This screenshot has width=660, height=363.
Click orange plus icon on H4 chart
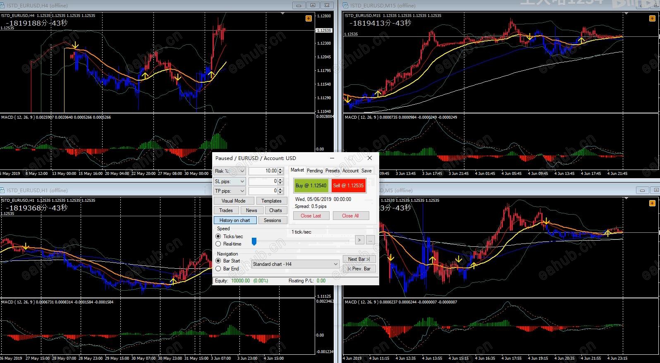(x=308, y=18)
